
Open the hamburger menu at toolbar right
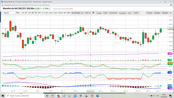[x=171, y=13]
